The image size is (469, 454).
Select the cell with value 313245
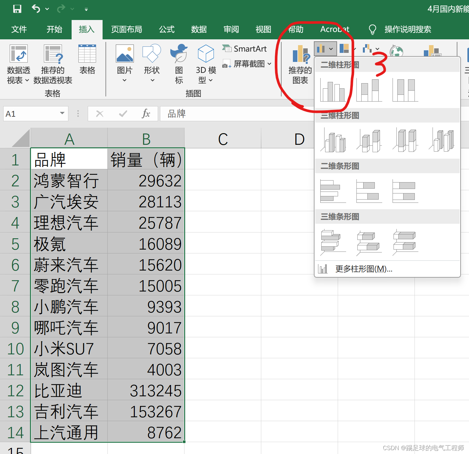click(x=146, y=390)
